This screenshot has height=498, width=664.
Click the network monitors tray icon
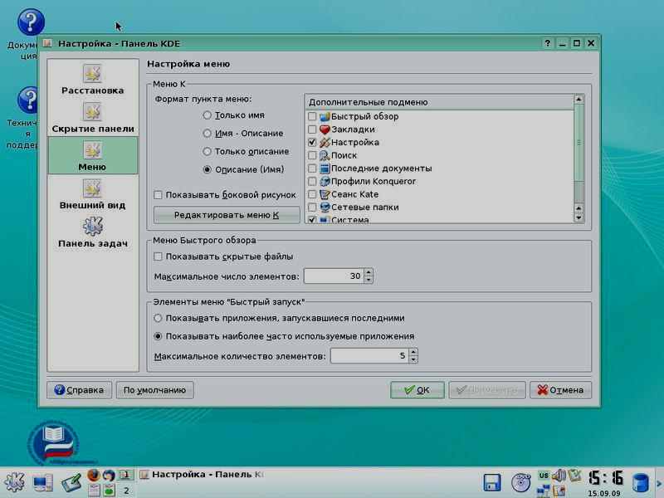[x=543, y=491]
